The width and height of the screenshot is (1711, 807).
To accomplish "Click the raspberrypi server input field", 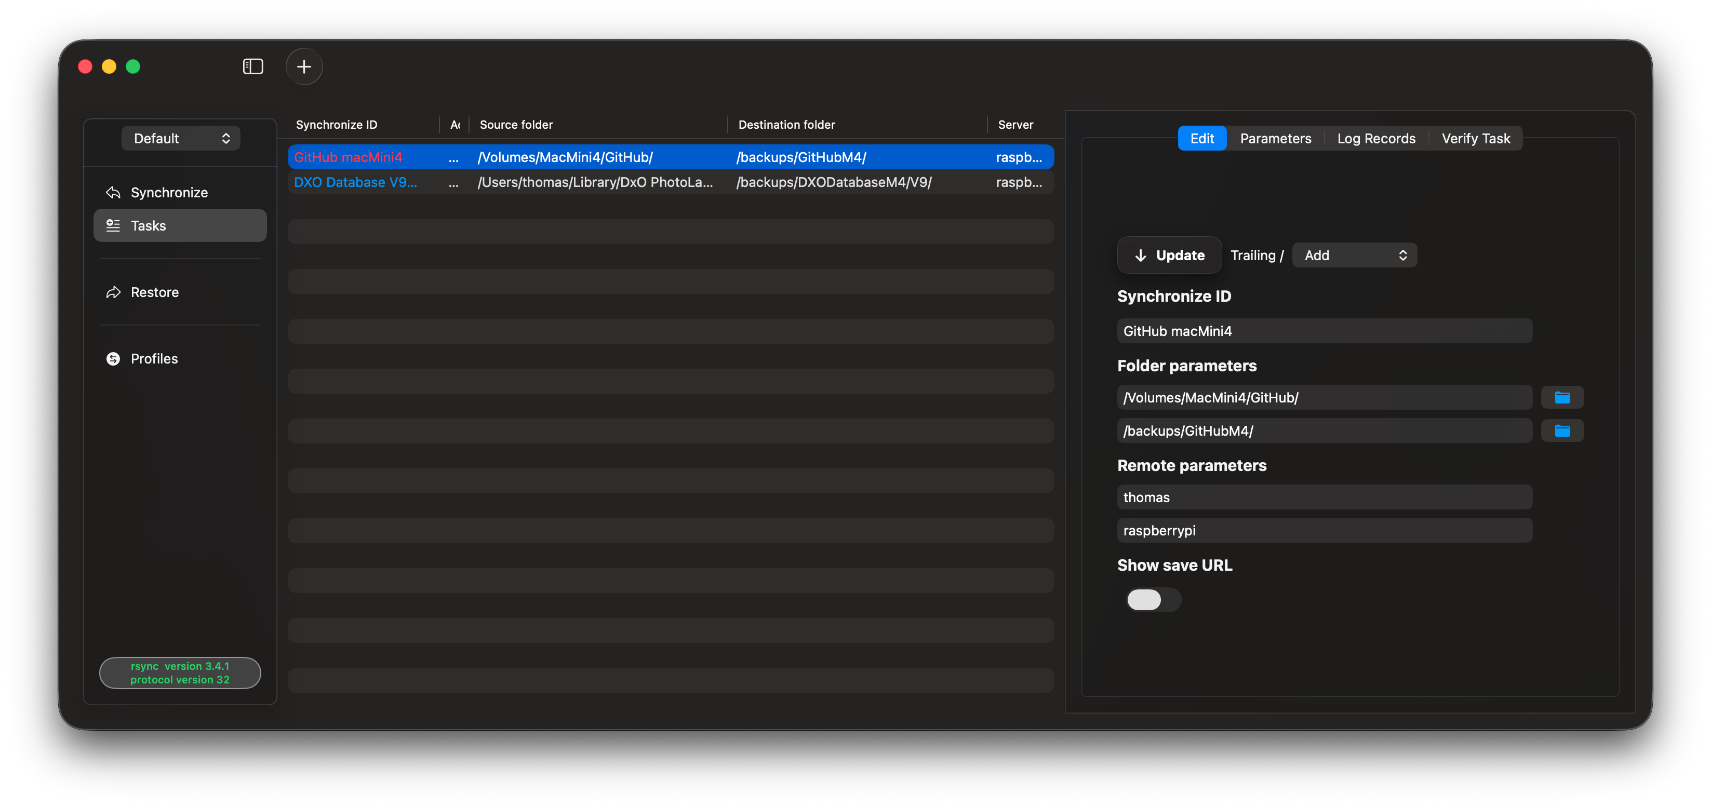I will point(1324,531).
